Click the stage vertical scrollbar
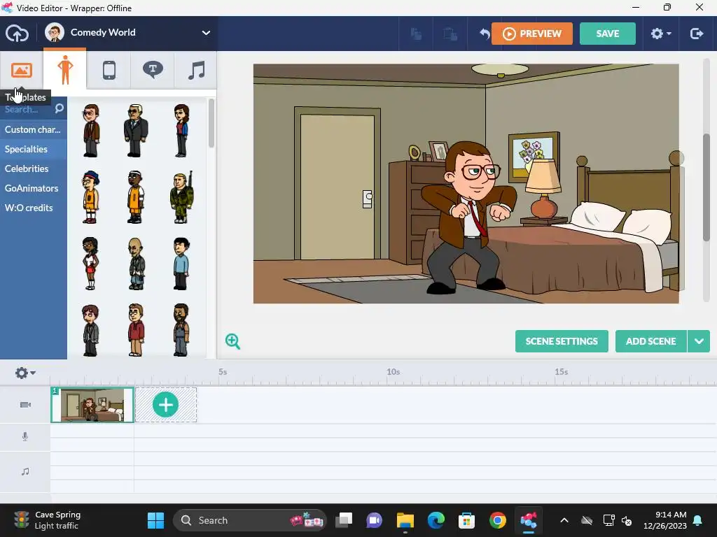The height and width of the screenshot is (537, 717). pyautogui.click(x=707, y=187)
